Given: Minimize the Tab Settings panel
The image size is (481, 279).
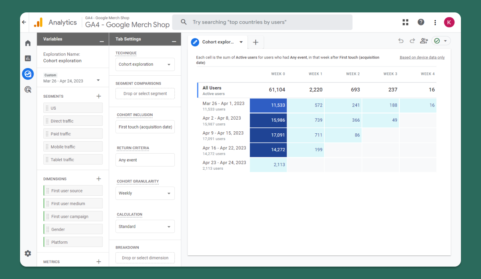Looking at the screenshot, I should pyautogui.click(x=174, y=41).
